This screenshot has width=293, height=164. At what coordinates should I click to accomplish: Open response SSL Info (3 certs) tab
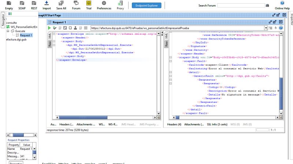tap(217, 124)
